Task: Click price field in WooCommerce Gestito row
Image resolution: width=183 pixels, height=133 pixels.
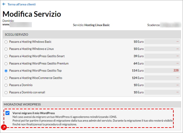Action: [162, 78]
